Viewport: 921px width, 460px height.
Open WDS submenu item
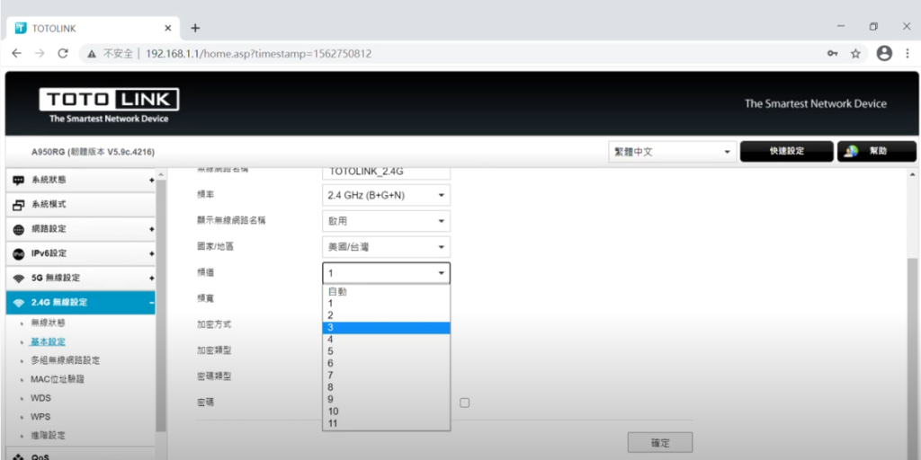(x=40, y=398)
